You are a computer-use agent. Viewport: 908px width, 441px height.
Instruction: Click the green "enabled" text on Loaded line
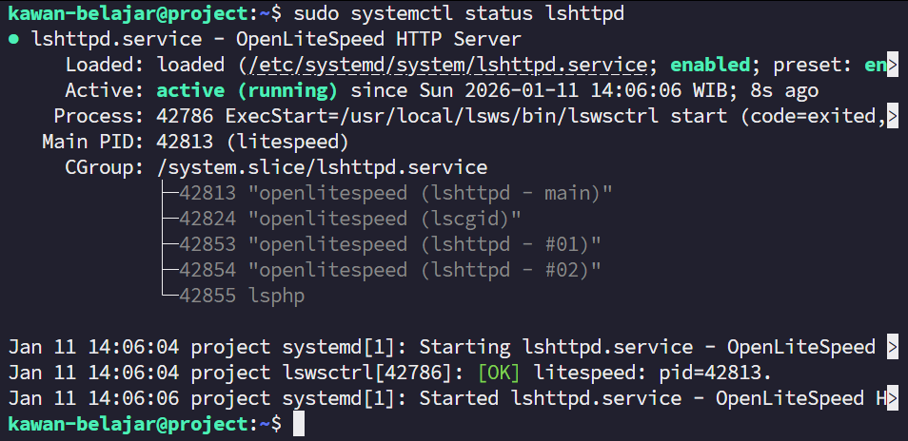point(711,66)
